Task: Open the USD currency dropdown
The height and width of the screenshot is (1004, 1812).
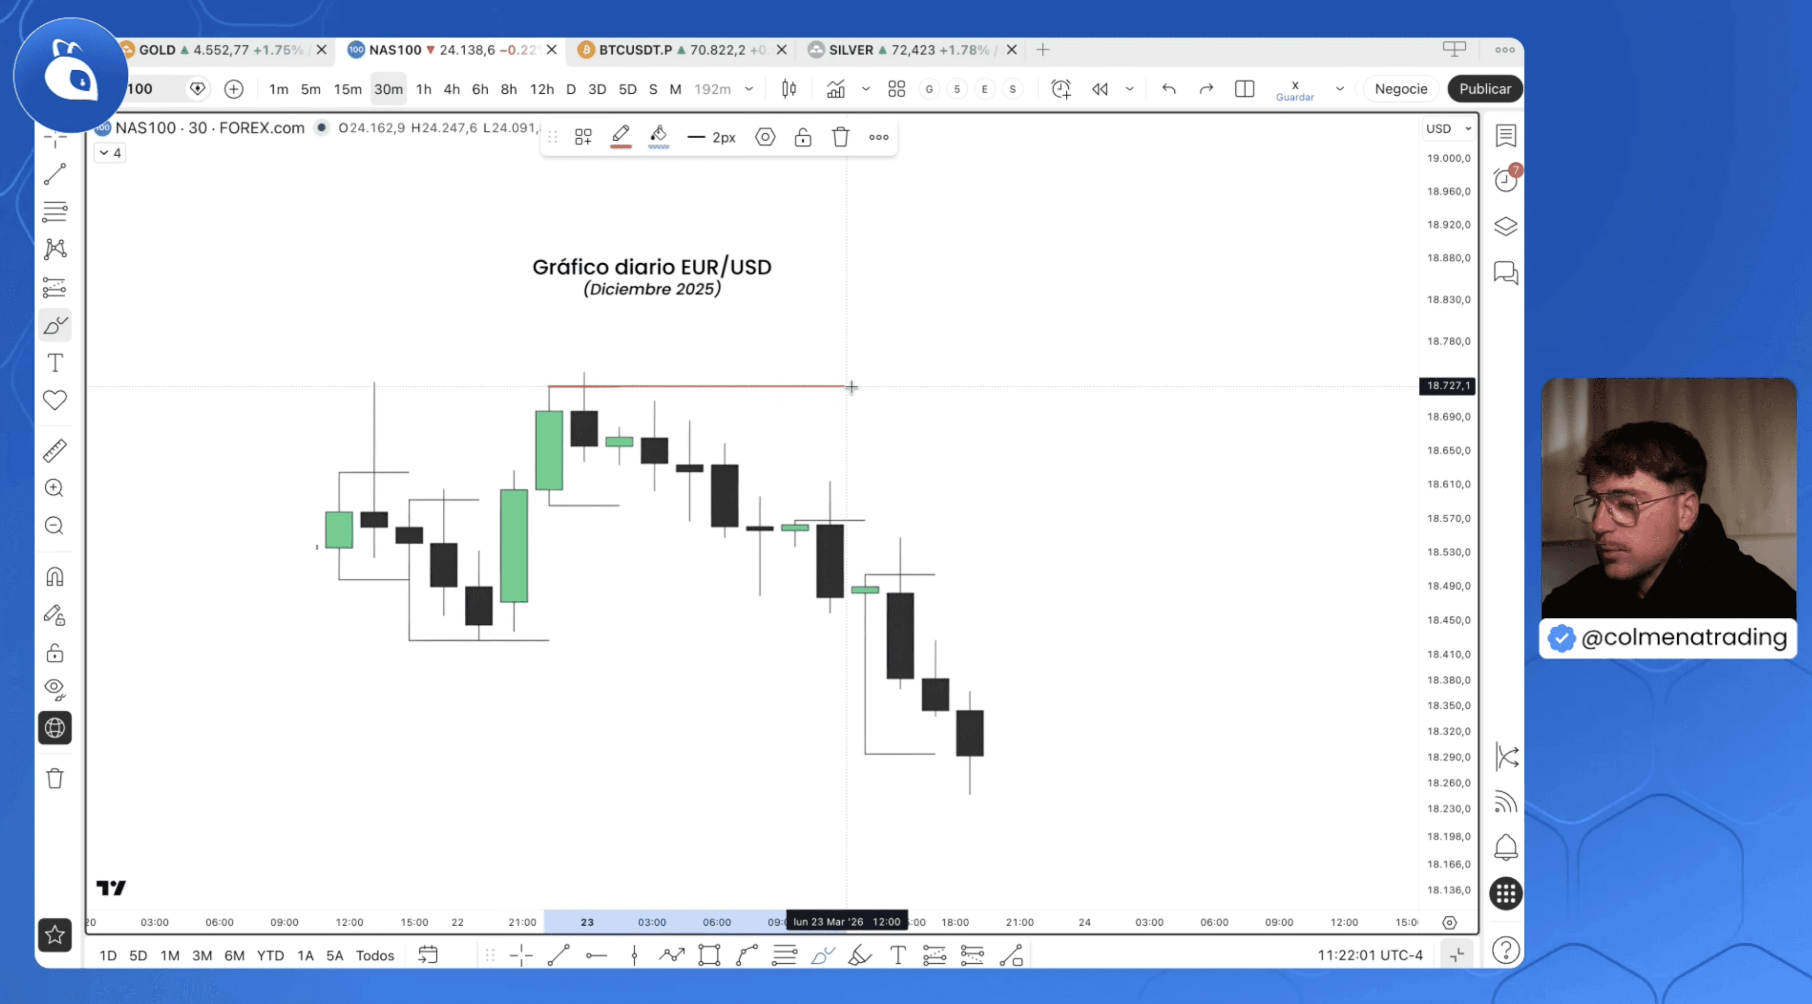Action: tap(1448, 129)
